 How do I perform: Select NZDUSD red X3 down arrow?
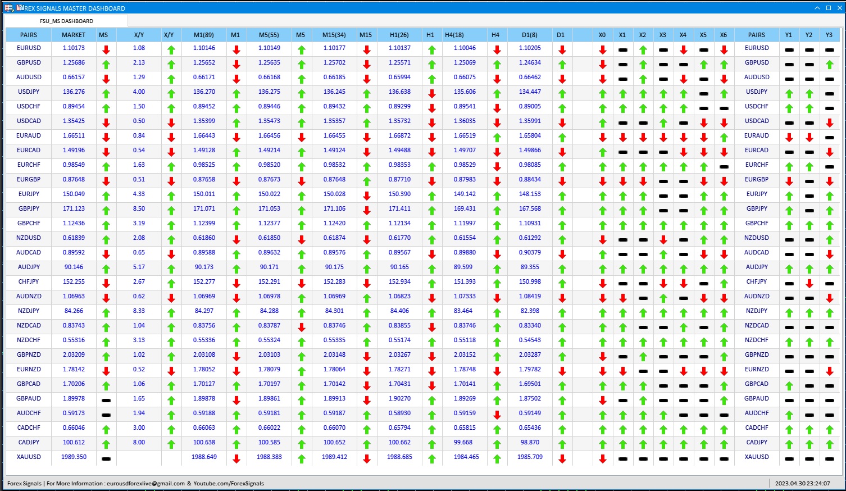point(663,240)
